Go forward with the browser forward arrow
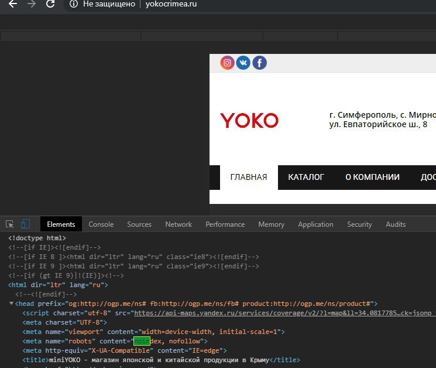The height and width of the screenshot is (368, 436). 32,4
